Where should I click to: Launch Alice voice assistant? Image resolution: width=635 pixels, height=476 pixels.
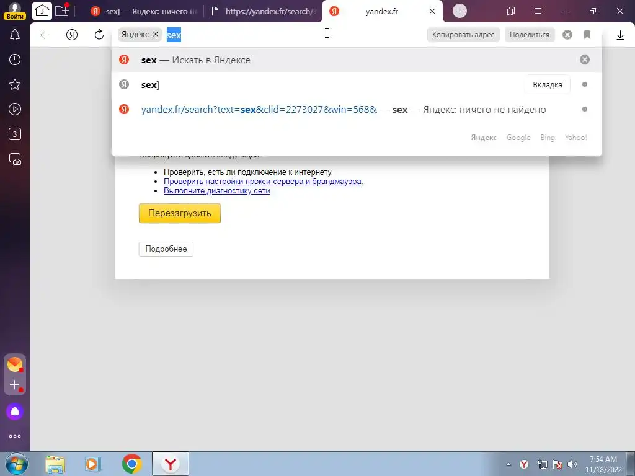point(15,412)
